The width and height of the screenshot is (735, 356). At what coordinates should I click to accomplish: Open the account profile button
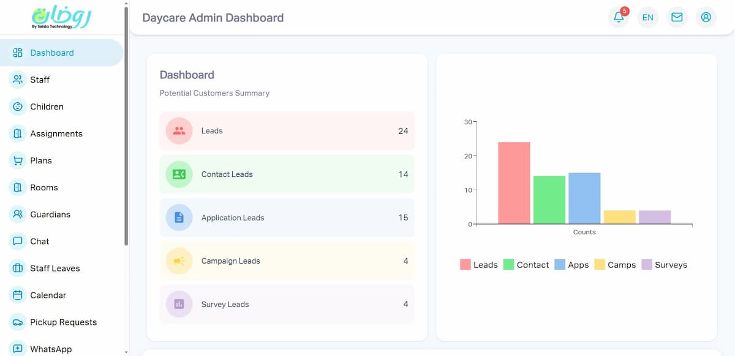[x=706, y=17]
